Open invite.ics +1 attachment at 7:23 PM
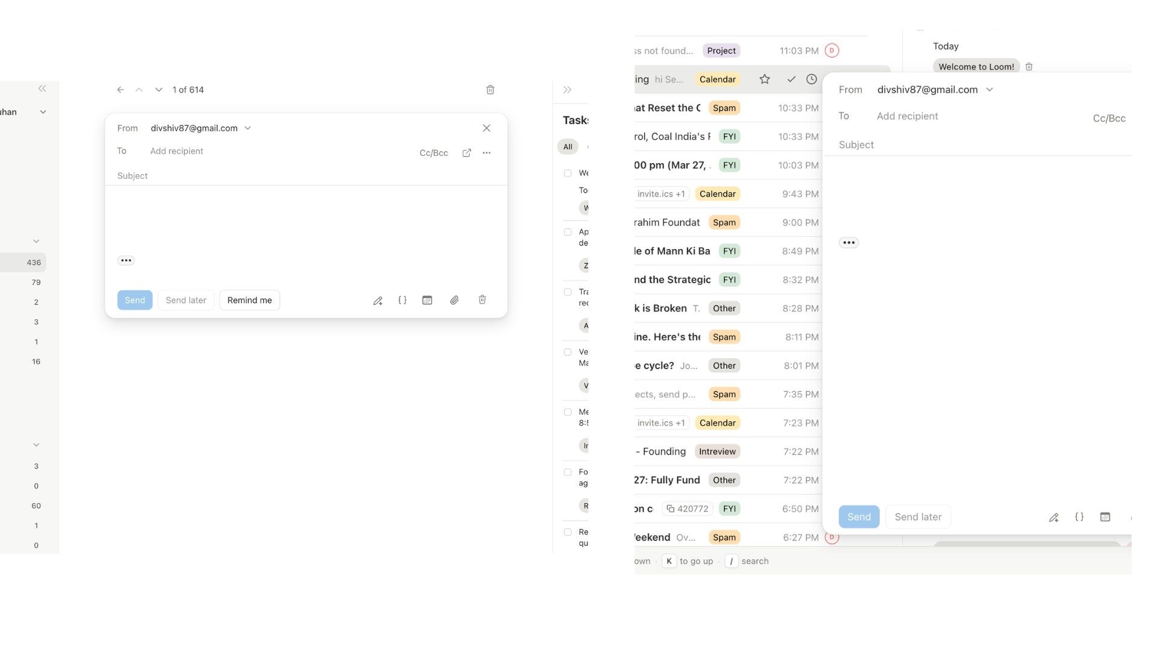The image size is (1161, 653). click(662, 423)
